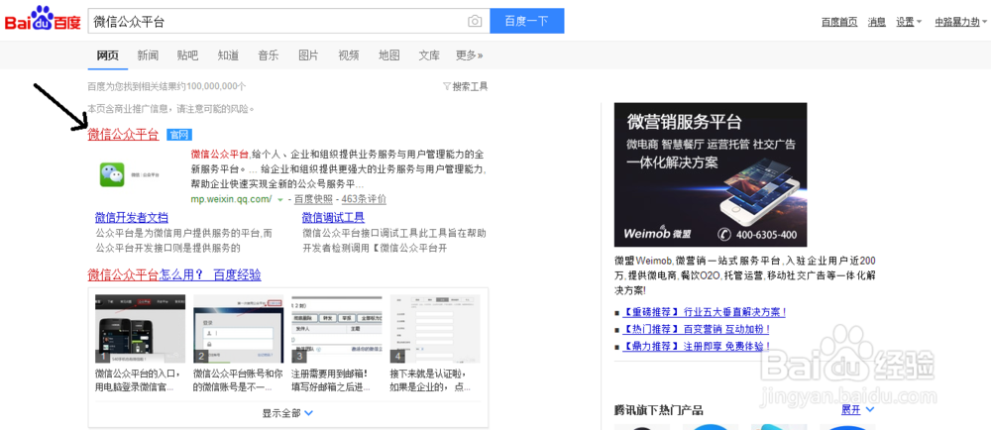The height and width of the screenshot is (430, 991).
Task: Click step 3 thumbnail in Jingyan card
Action: coord(337,328)
